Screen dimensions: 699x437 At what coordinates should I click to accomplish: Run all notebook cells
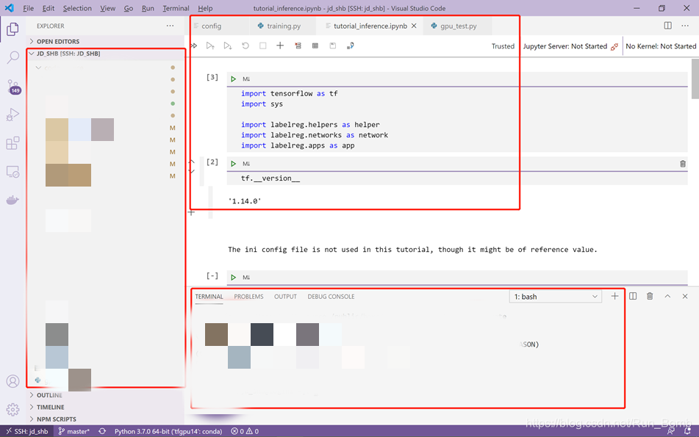click(x=194, y=46)
